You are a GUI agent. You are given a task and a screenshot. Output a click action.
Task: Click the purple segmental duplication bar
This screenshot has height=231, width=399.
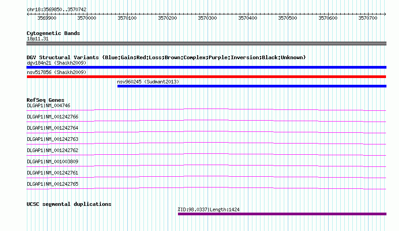(282, 214)
